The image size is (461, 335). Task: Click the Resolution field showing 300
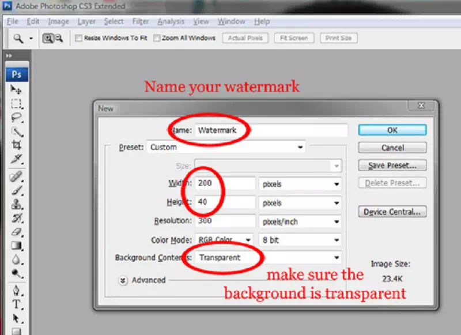coord(225,221)
